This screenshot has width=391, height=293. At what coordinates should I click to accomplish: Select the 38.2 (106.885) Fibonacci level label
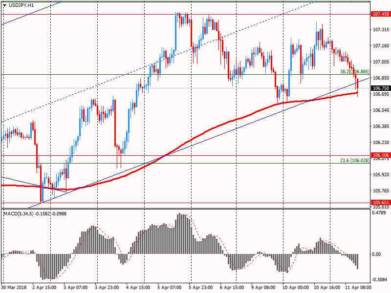click(355, 72)
